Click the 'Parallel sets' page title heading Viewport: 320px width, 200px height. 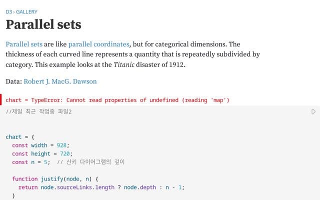pos(43,24)
